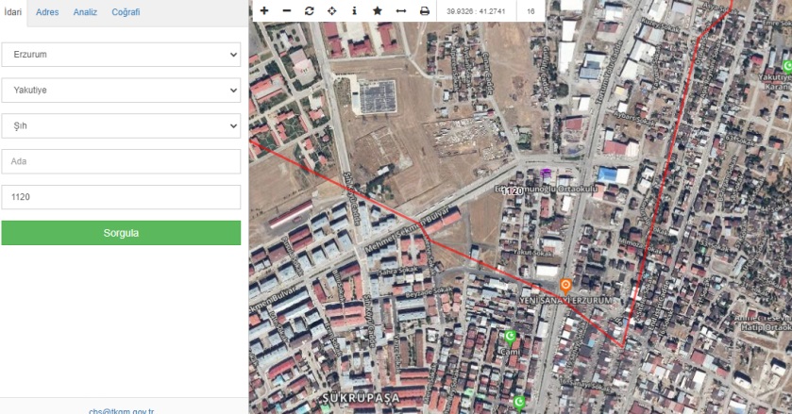Image resolution: width=792 pixels, height=414 pixels.
Task: Click the green Cami mosque marker
Action: 511,336
